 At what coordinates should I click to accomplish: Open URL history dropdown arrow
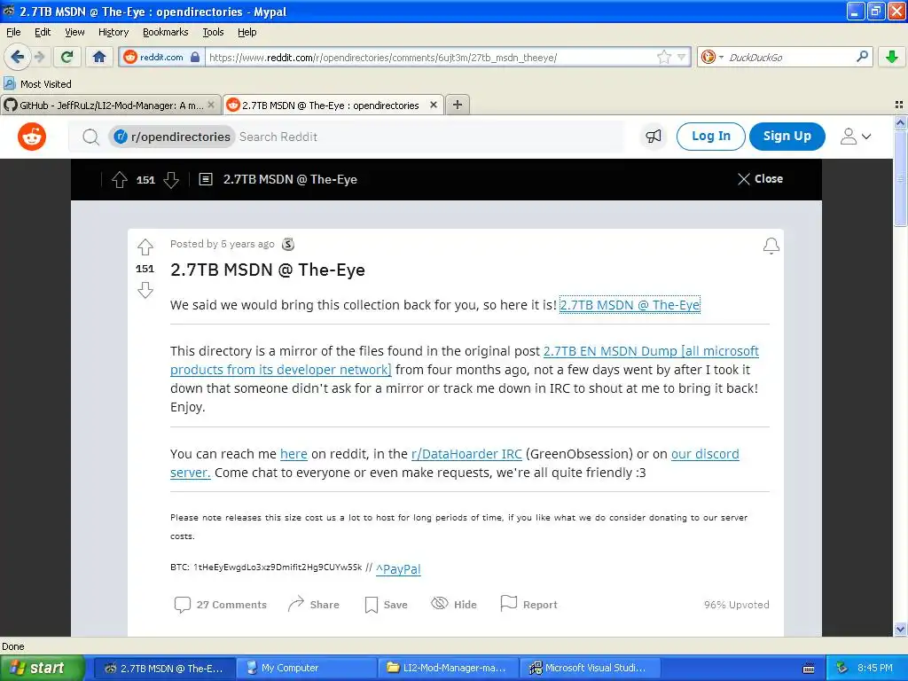tap(682, 57)
